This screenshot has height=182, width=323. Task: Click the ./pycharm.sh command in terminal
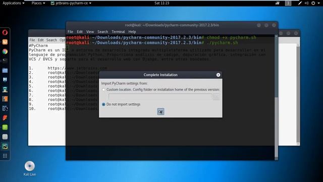(x=222, y=42)
